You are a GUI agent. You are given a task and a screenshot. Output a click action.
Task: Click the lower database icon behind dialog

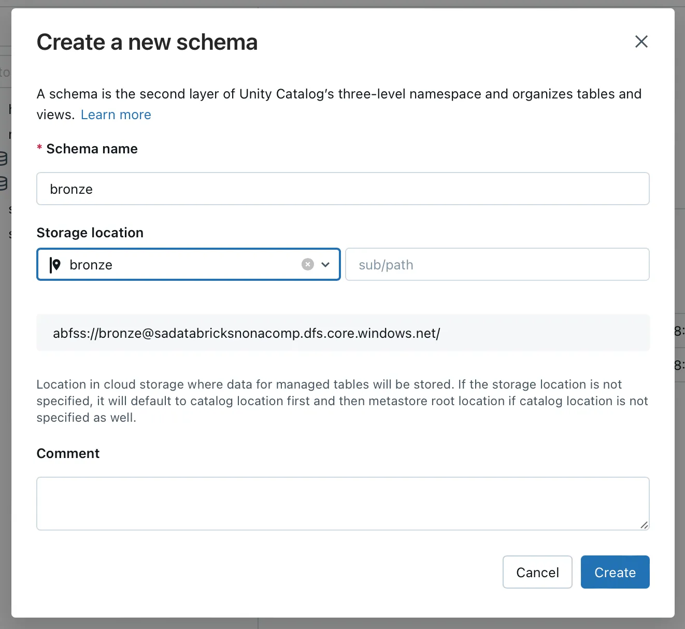click(4, 183)
